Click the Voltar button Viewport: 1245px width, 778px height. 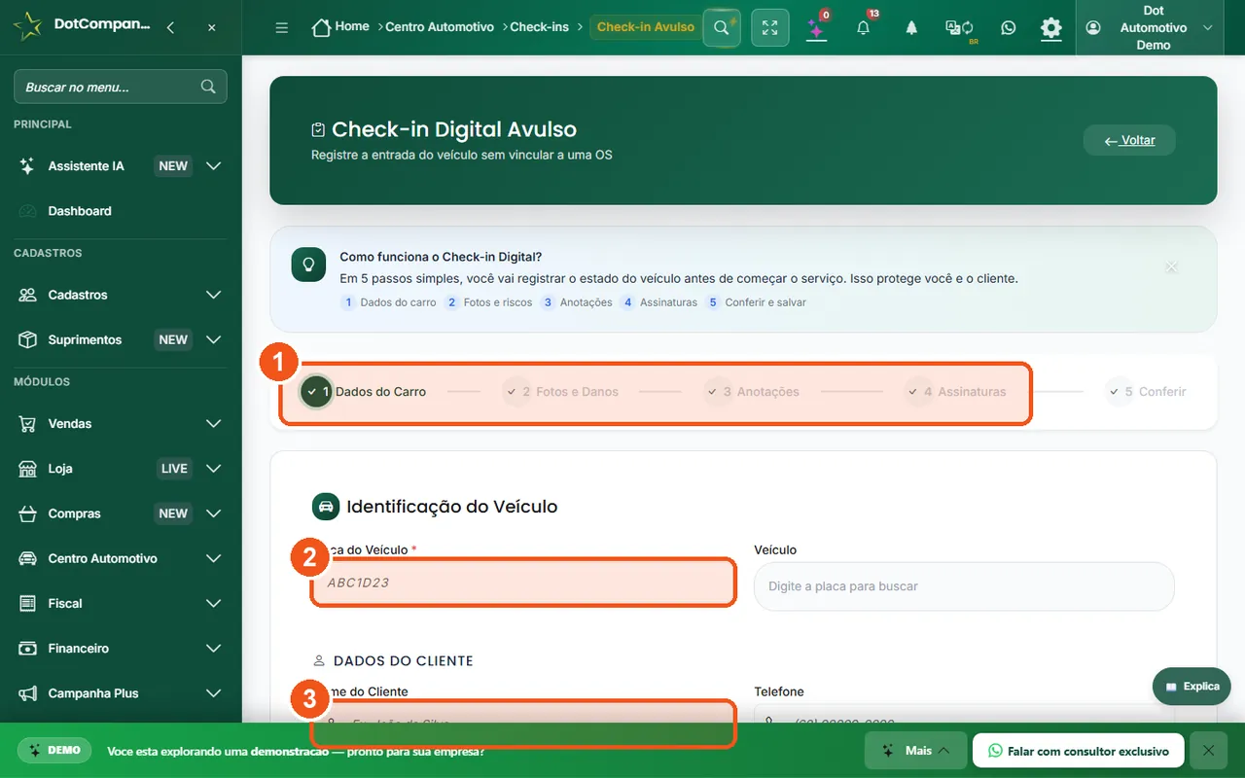[1129, 140]
